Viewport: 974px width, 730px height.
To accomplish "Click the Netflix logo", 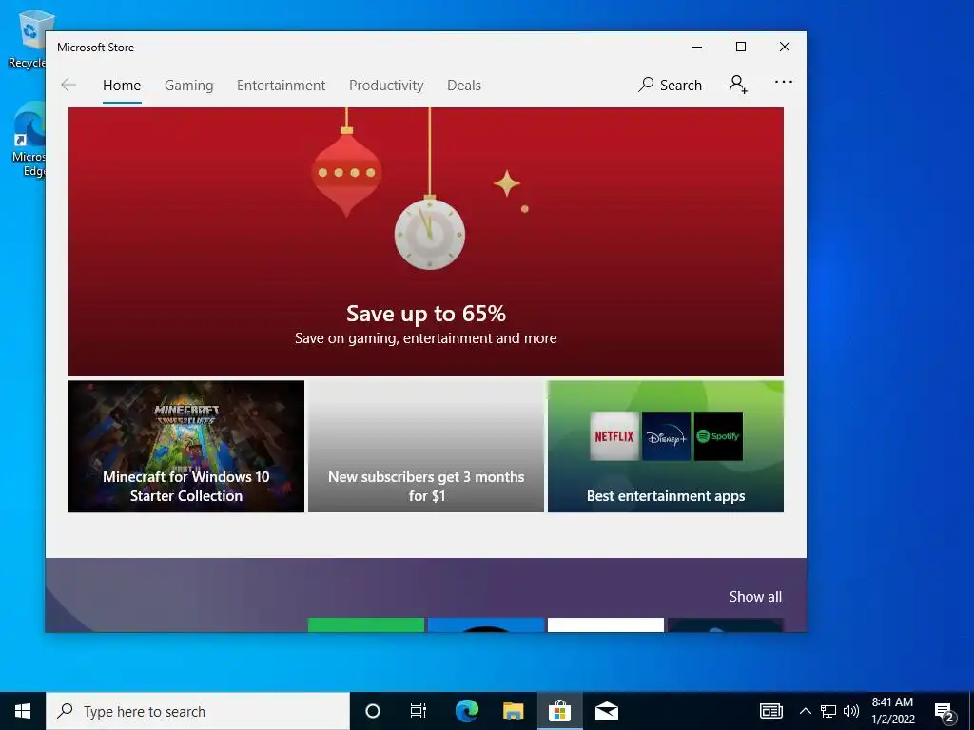I will 614,436.
